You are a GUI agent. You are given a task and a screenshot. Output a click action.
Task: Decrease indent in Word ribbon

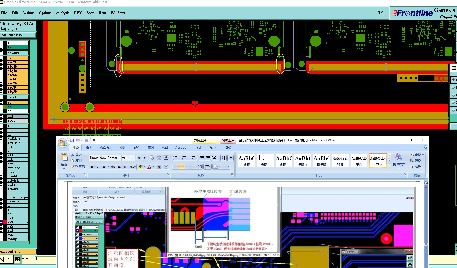(x=202, y=158)
